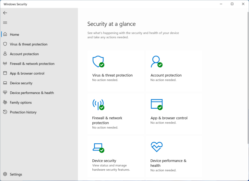Click green checkmark badge on Device security icon
The width and height of the screenshot is (249, 181).
(102, 150)
